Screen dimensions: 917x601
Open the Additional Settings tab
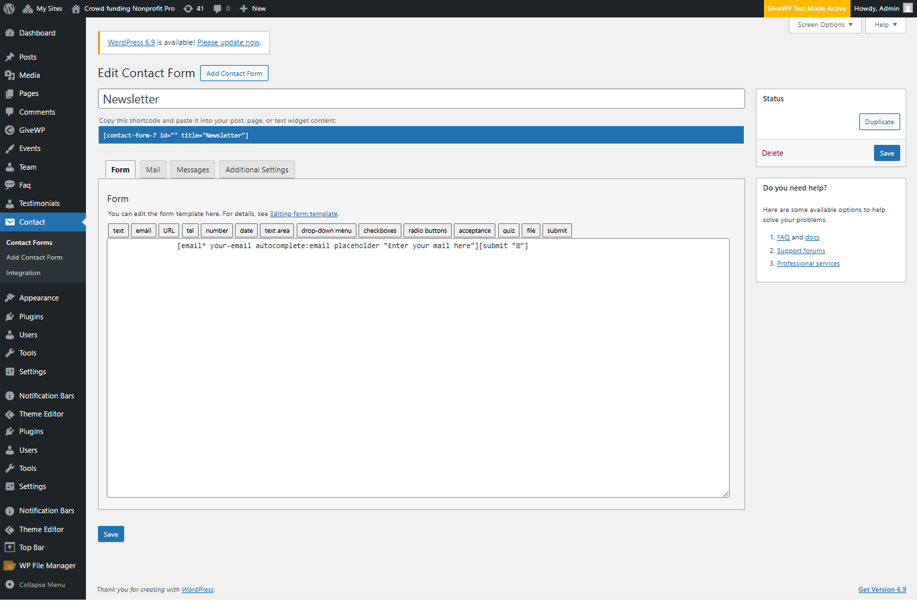click(x=256, y=169)
